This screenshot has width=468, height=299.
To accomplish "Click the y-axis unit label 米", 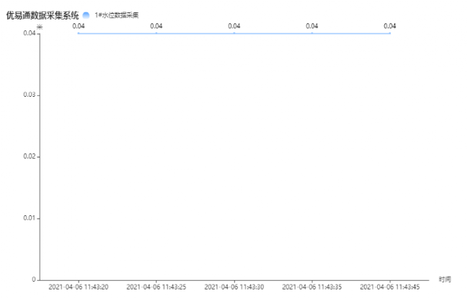I will [x=40, y=27].
